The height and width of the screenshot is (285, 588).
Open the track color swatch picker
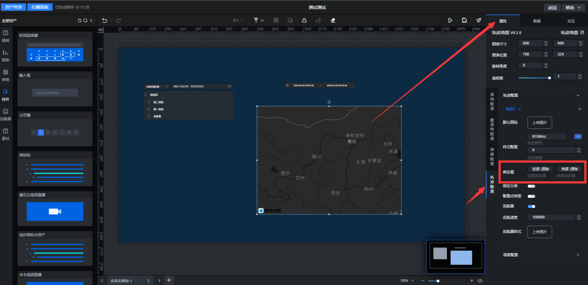pyautogui.click(x=578, y=136)
